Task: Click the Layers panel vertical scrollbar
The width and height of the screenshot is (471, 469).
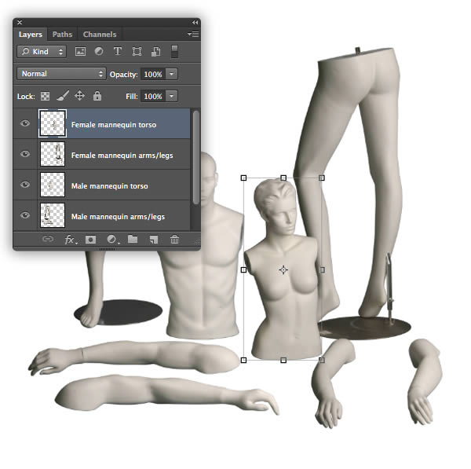Action: [x=196, y=158]
